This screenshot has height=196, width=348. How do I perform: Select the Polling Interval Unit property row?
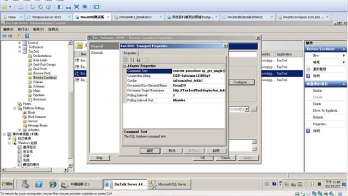176,100
